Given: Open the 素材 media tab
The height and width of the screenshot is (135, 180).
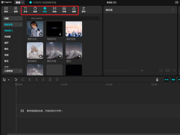Looking at the screenshot, I should click(6, 10).
